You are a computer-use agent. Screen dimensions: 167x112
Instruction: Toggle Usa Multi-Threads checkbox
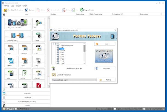click(x=16, y=109)
